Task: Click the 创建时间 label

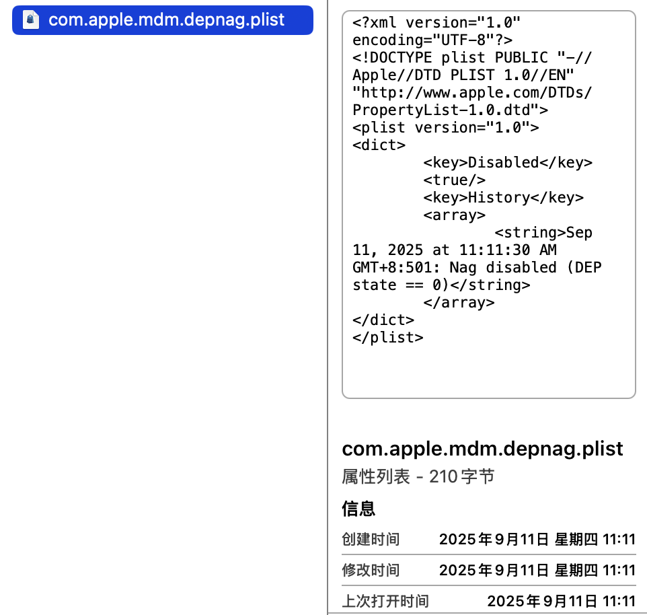Action: [x=371, y=539]
